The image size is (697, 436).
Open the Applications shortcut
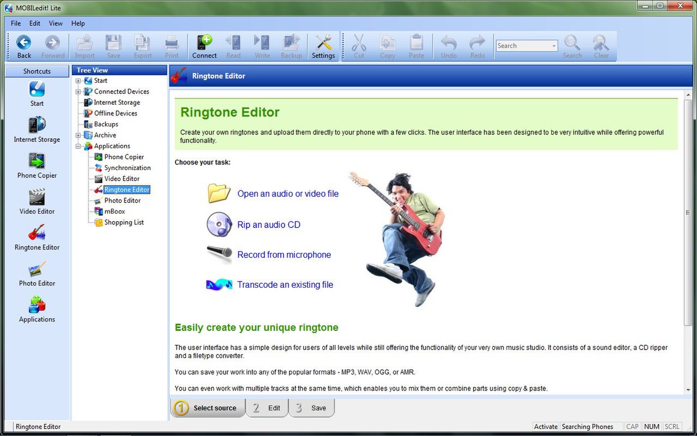pyautogui.click(x=37, y=310)
